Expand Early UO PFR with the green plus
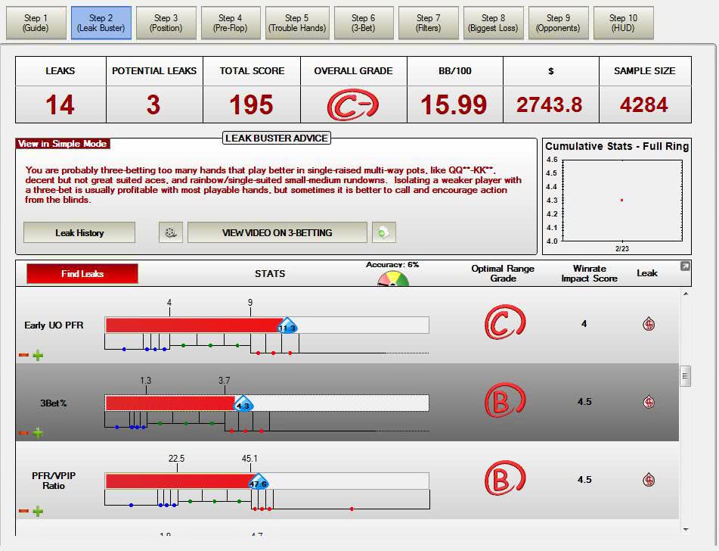The height and width of the screenshot is (551, 719). click(x=38, y=355)
